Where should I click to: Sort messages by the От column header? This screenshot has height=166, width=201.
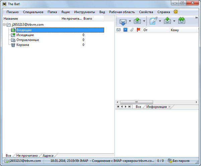coord(146,30)
